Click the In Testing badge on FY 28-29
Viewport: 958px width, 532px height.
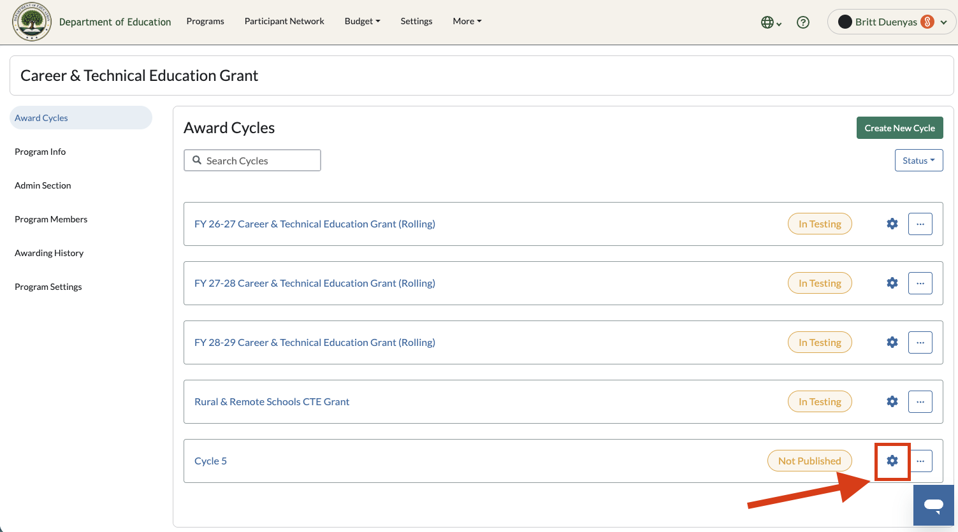[x=820, y=342]
